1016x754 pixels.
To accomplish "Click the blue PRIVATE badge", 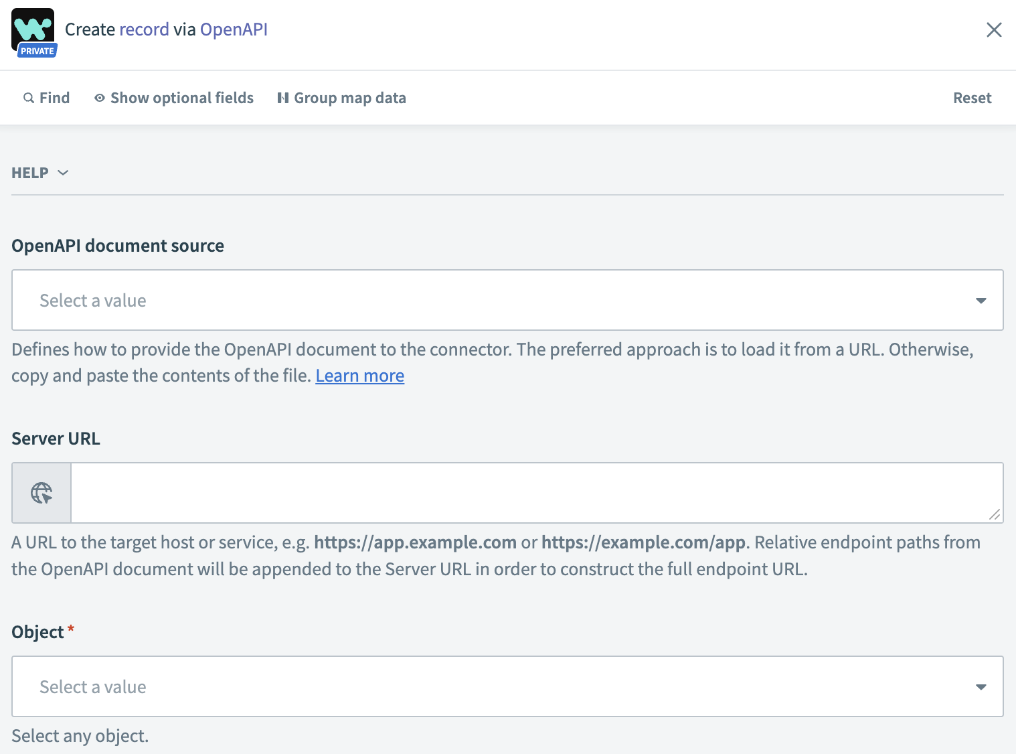I will click(x=37, y=52).
